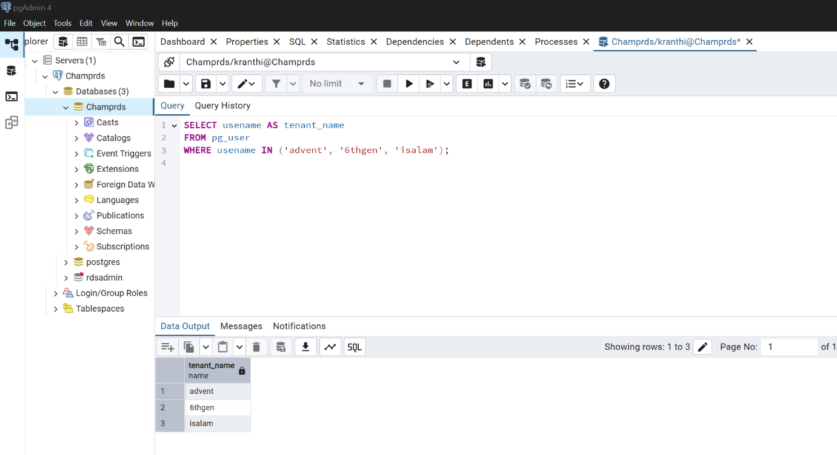Click the SQL button in Data Output toolbar
The image size is (837, 455).
click(355, 347)
